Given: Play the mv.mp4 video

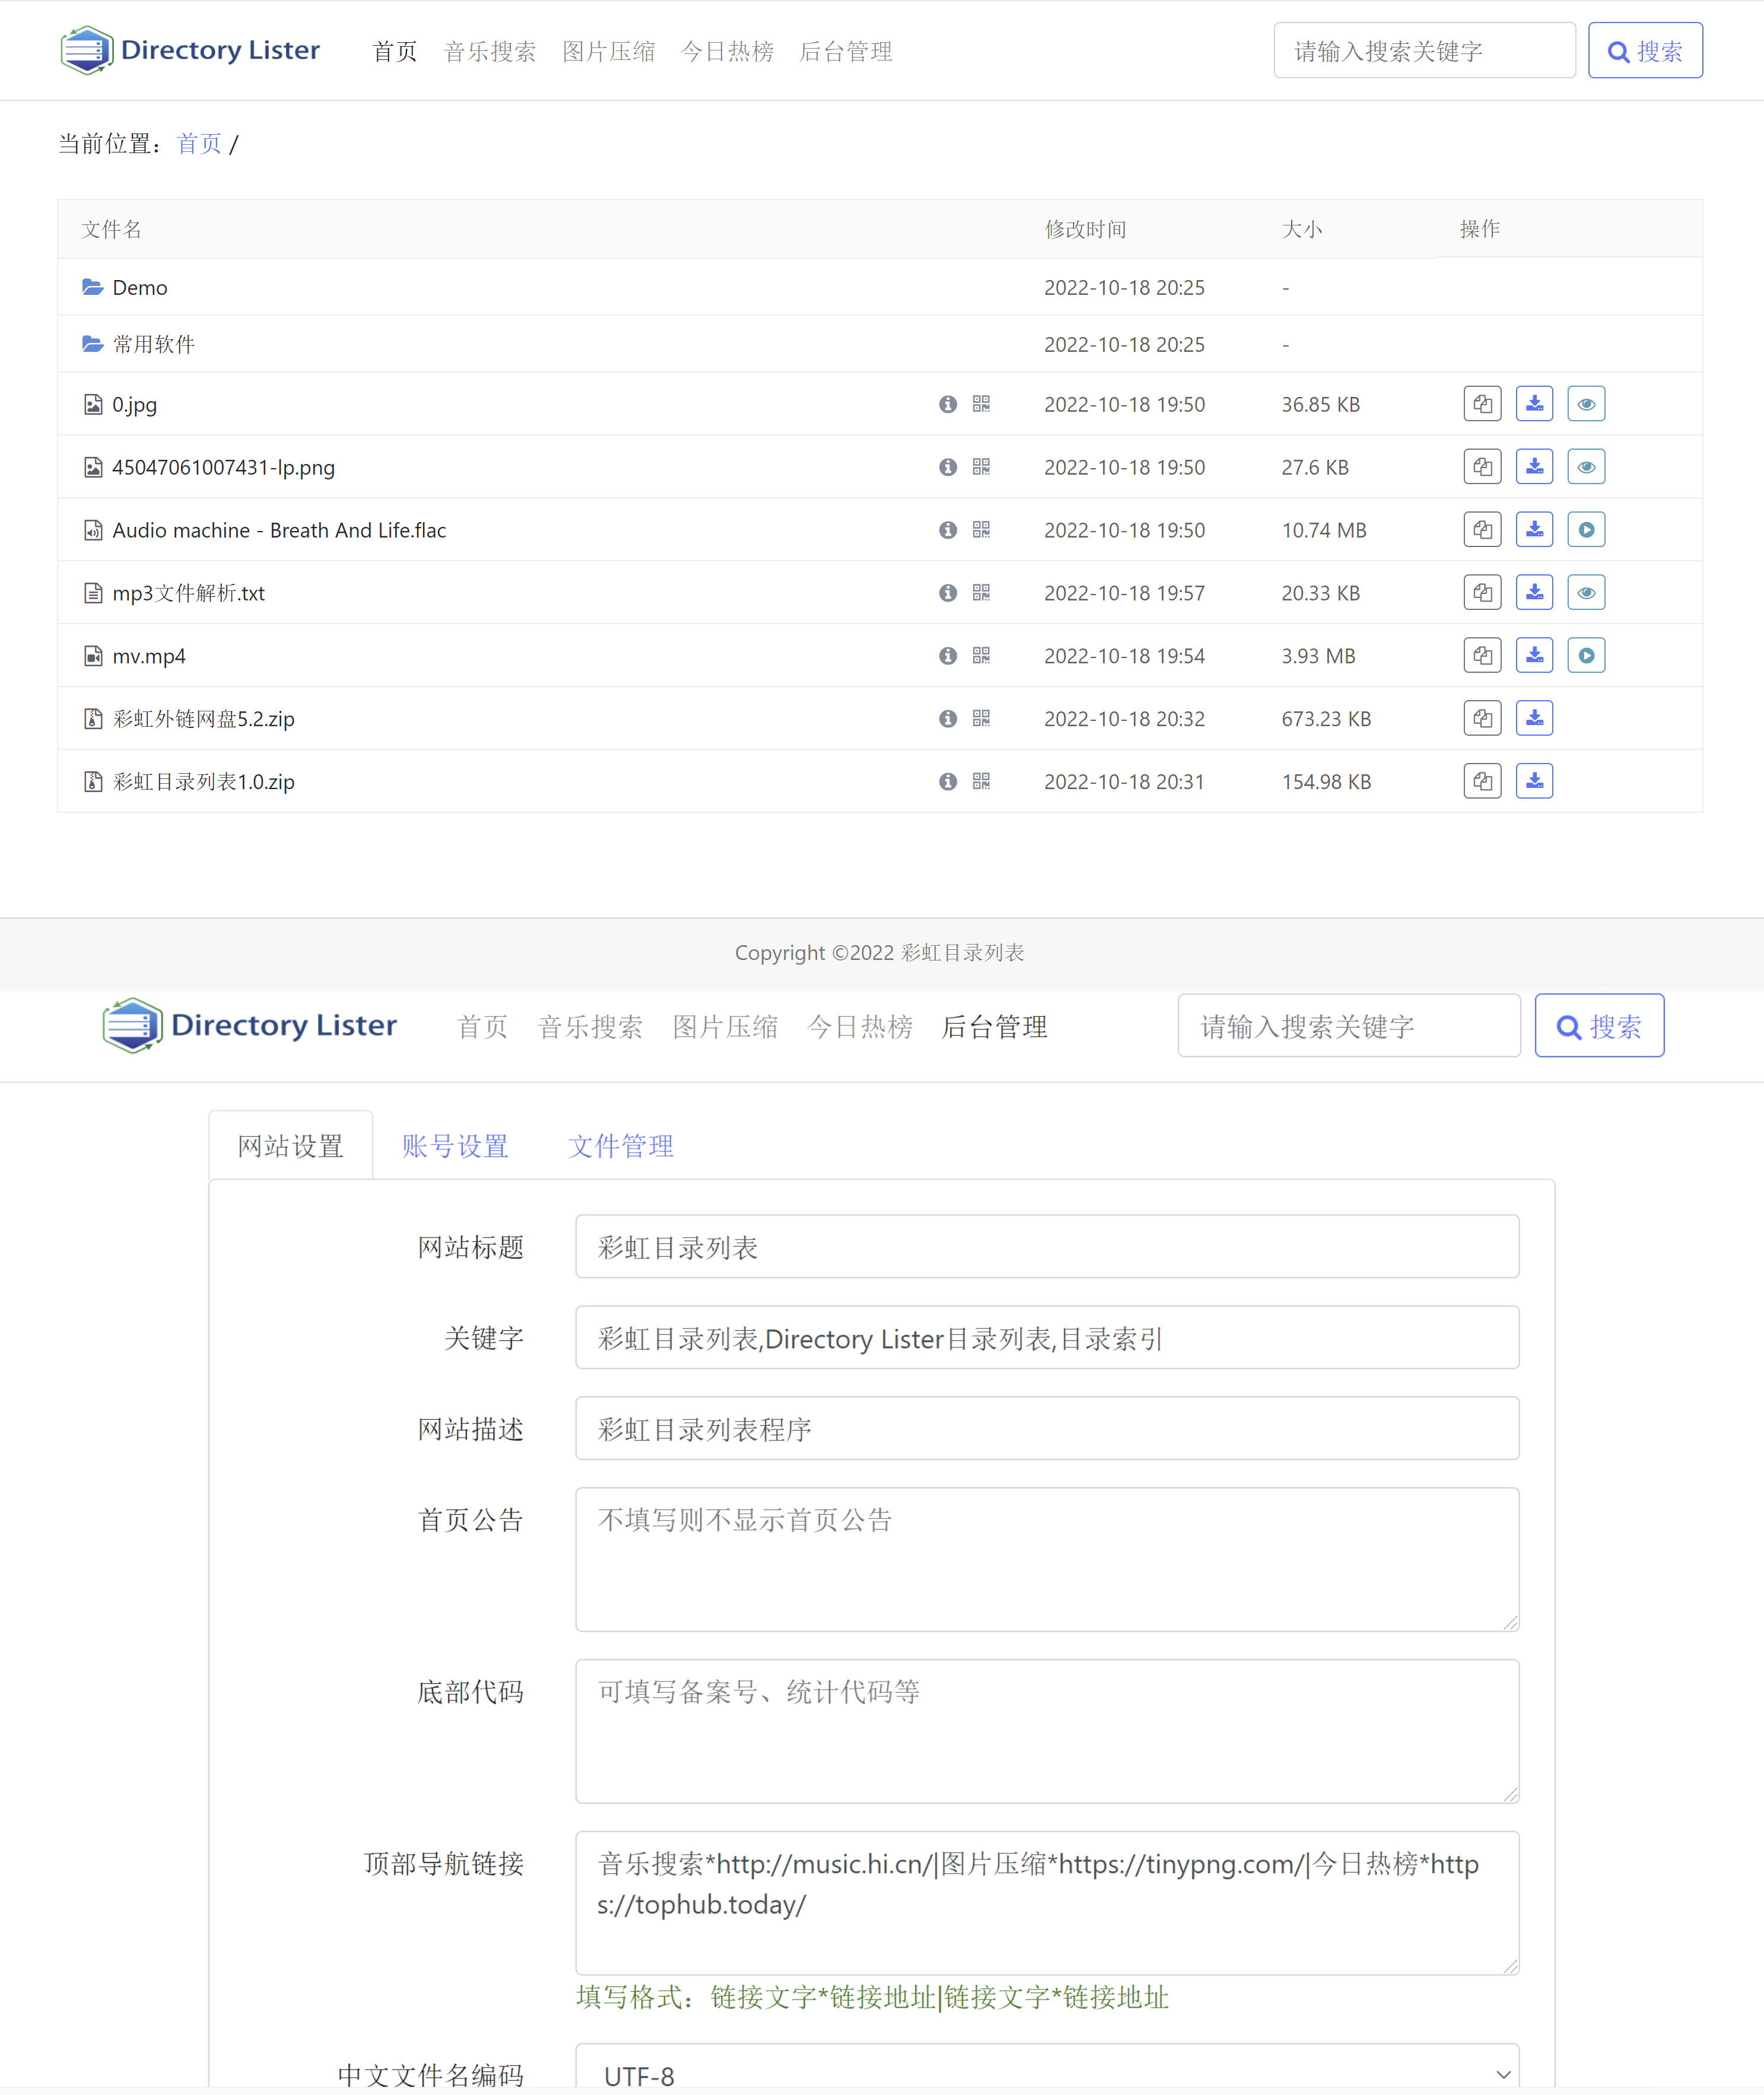Looking at the screenshot, I should tap(1586, 656).
